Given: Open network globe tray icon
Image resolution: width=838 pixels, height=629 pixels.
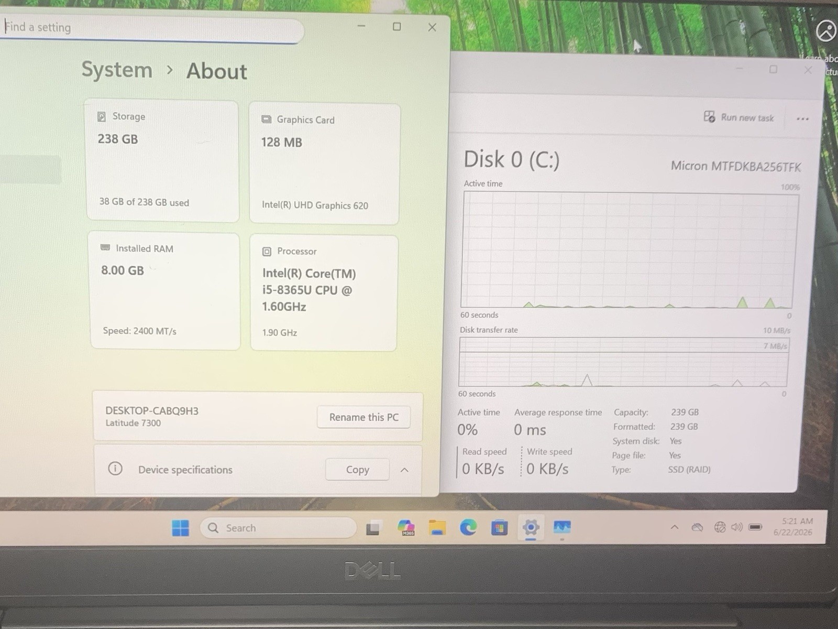Looking at the screenshot, I should click(720, 527).
